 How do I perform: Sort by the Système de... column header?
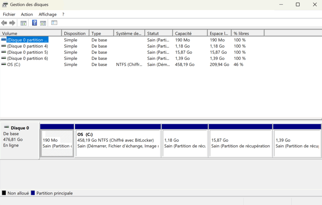point(129,33)
